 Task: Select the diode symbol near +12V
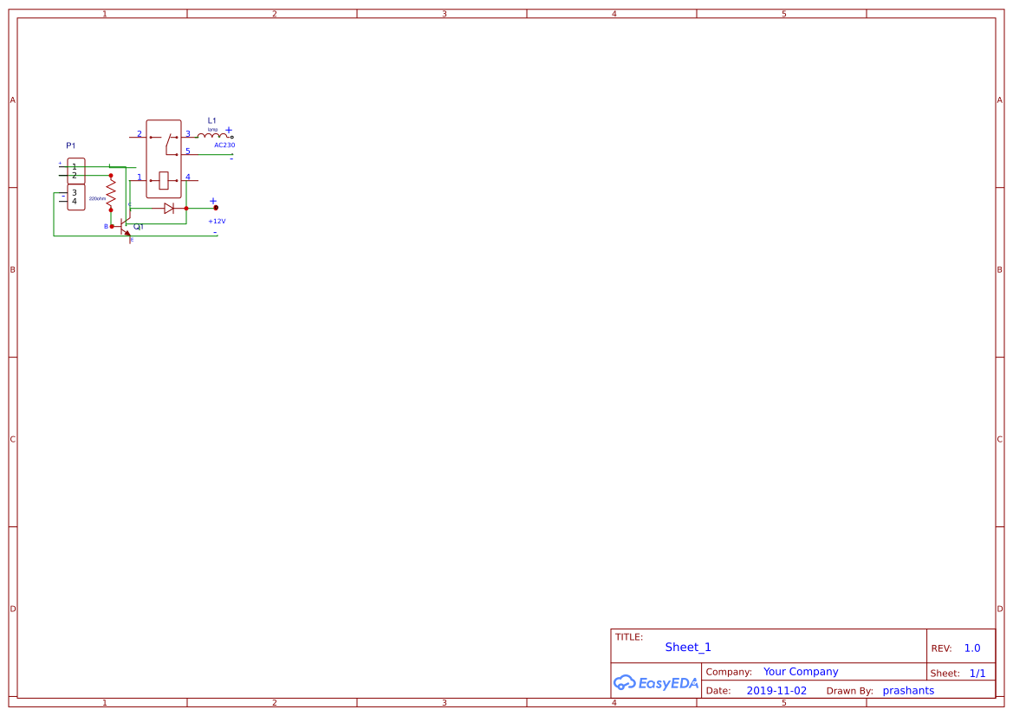click(169, 208)
